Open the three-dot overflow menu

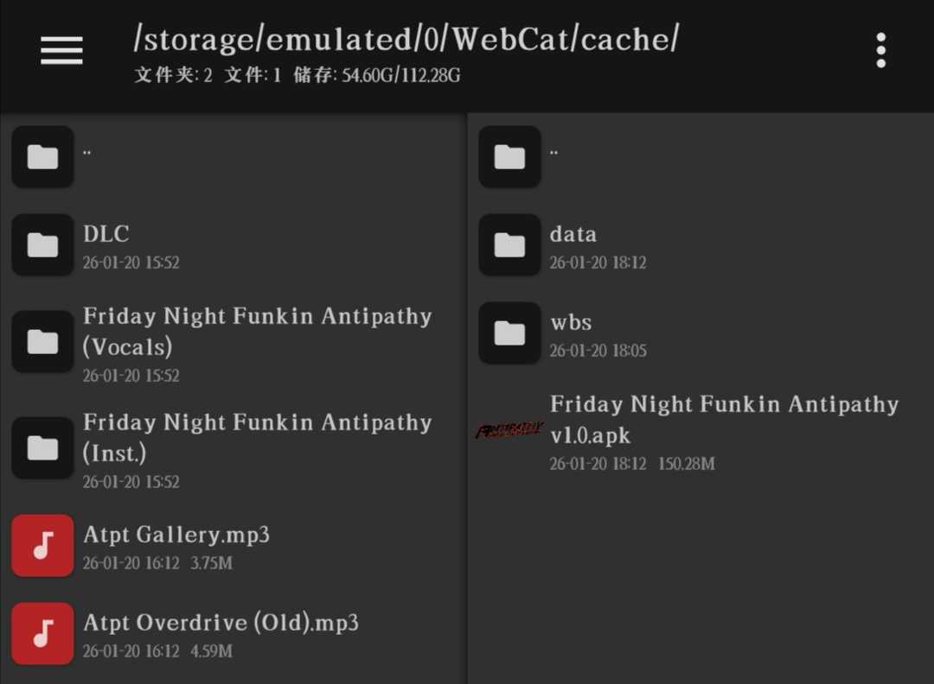[880, 51]
